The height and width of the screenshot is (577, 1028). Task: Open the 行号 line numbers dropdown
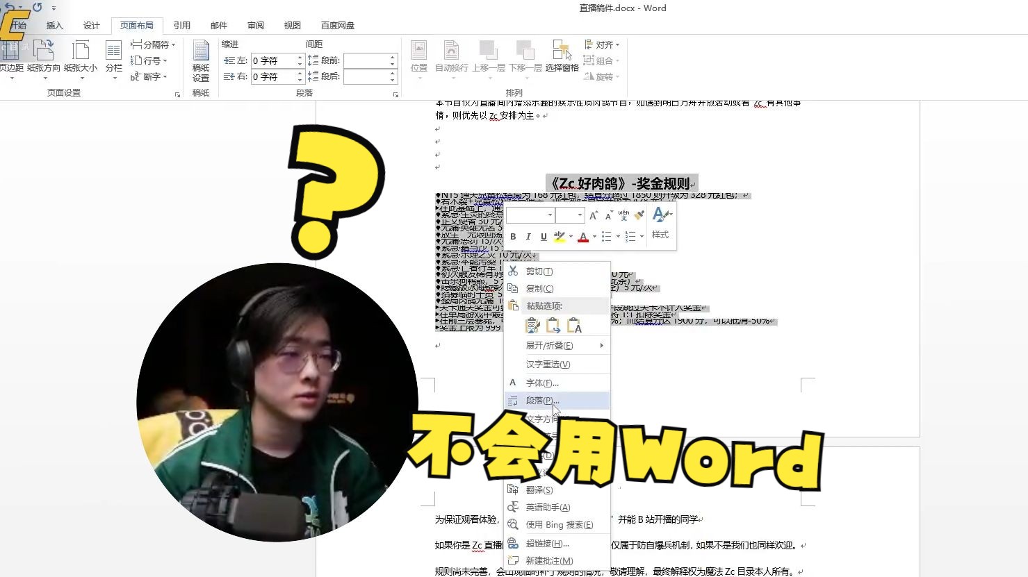(149, 60)
